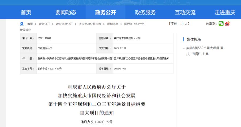Viewport: 241px width, 127px height.
Task: Click 法定主动公开内容 breadcrumb link
Action: pos(90,24)
